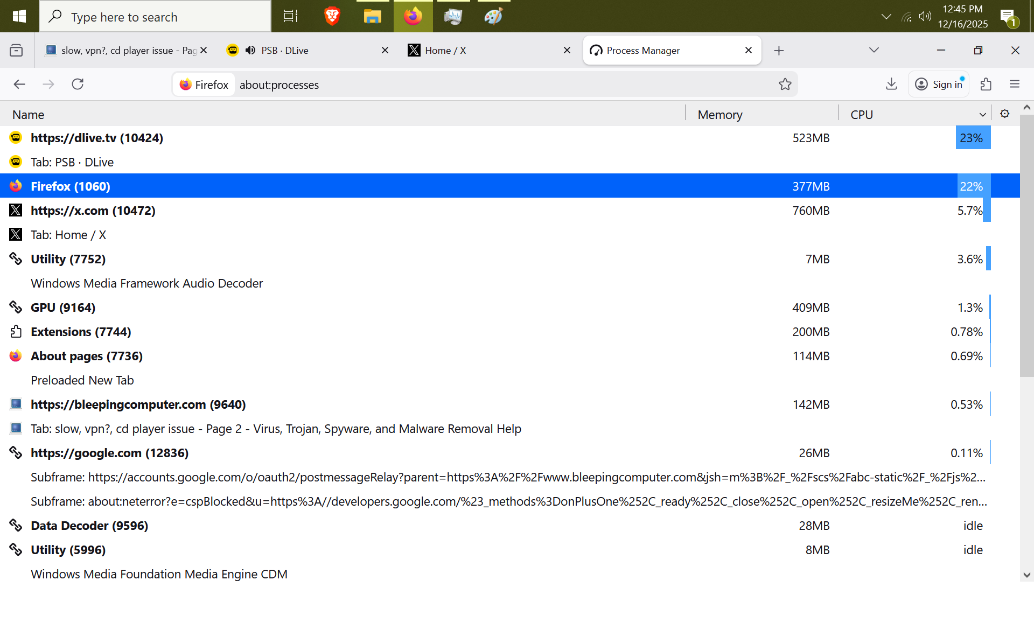The width and height of the screenshot is (1034, 636).
Task: Select the GPU (9164) process row
Action: [x=510, y=307]
